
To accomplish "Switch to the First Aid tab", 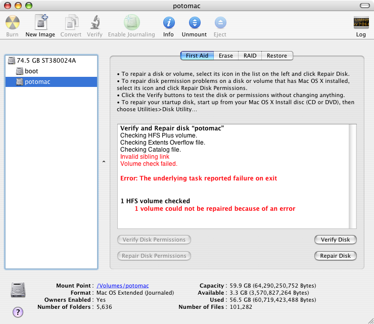I will click(197, 56).
